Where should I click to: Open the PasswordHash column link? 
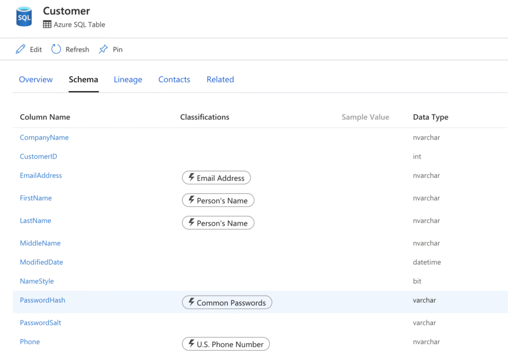[43, 300]
